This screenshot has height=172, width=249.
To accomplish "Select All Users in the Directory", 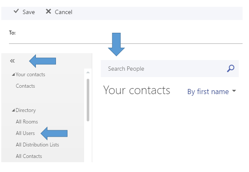I will pyautogui.click(x=25, y=133).
